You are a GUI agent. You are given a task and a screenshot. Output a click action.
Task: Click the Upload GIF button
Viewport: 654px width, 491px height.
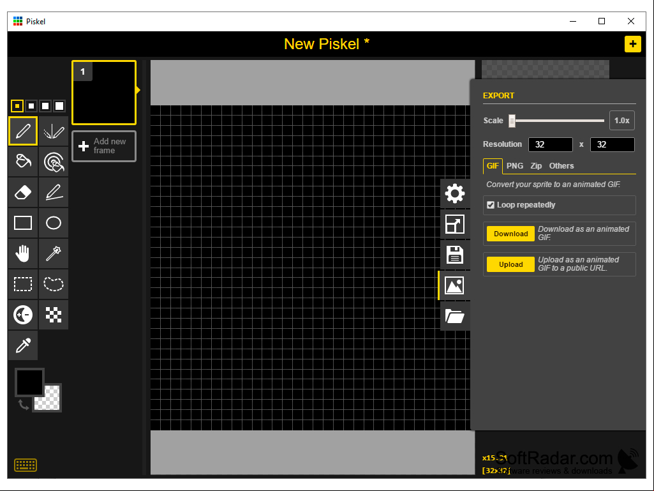coord(510,264)
